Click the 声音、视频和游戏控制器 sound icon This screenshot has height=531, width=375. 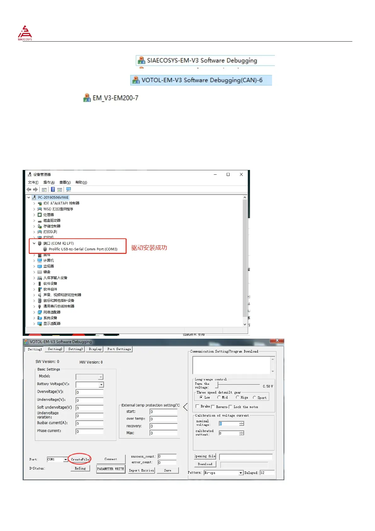40,295
